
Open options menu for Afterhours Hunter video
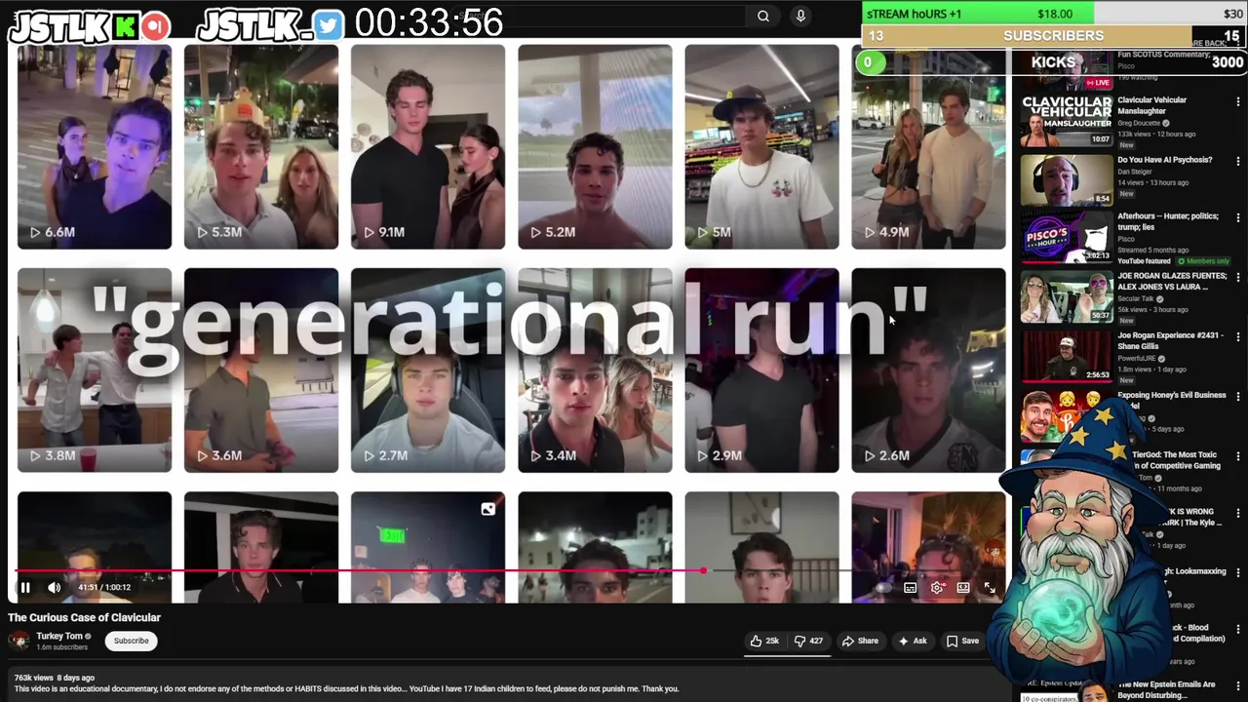[1238, 217]
